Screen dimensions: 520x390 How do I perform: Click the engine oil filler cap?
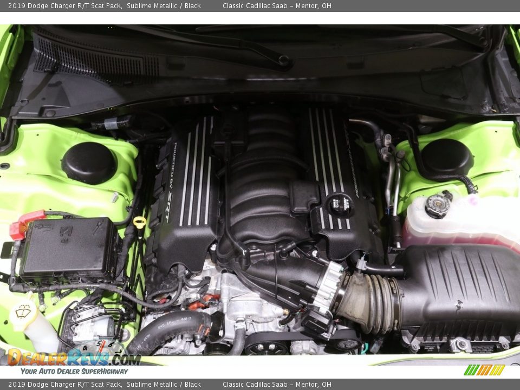[340, 206]
